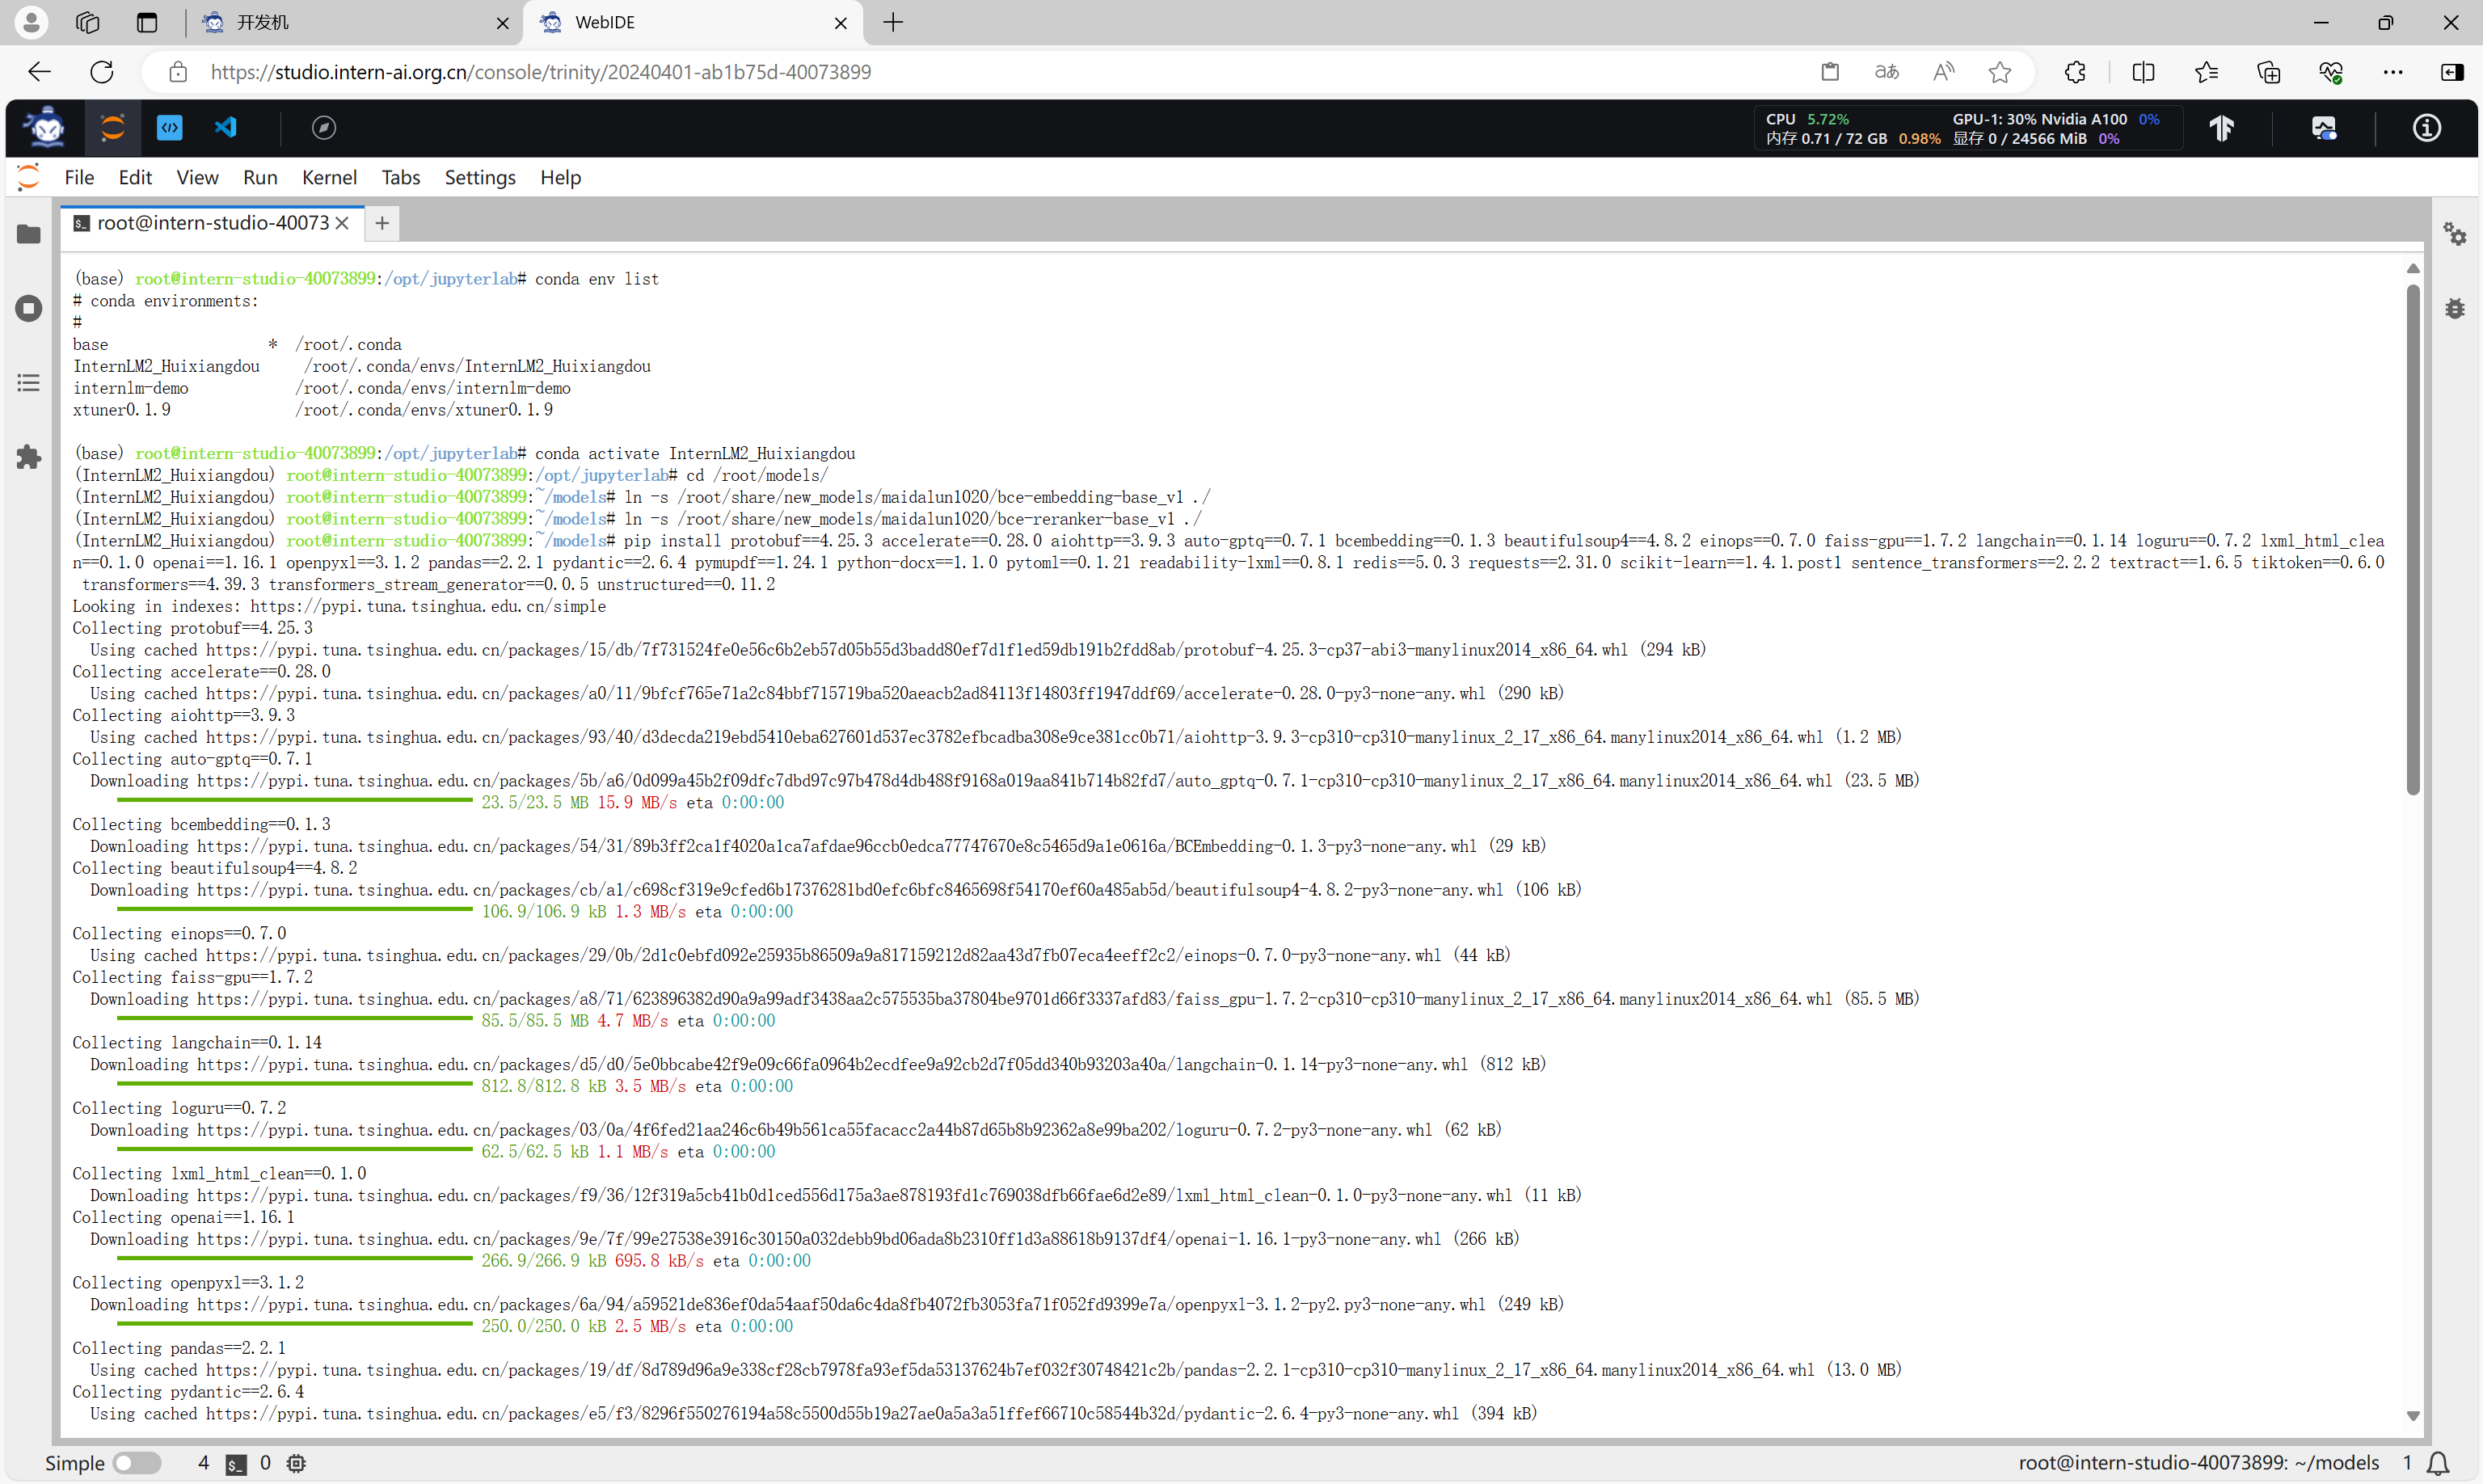Click the GPU-1 Nvidia A100 usage indicator
Viewport: 2483px width, 1484px height.
[2056, 119]
